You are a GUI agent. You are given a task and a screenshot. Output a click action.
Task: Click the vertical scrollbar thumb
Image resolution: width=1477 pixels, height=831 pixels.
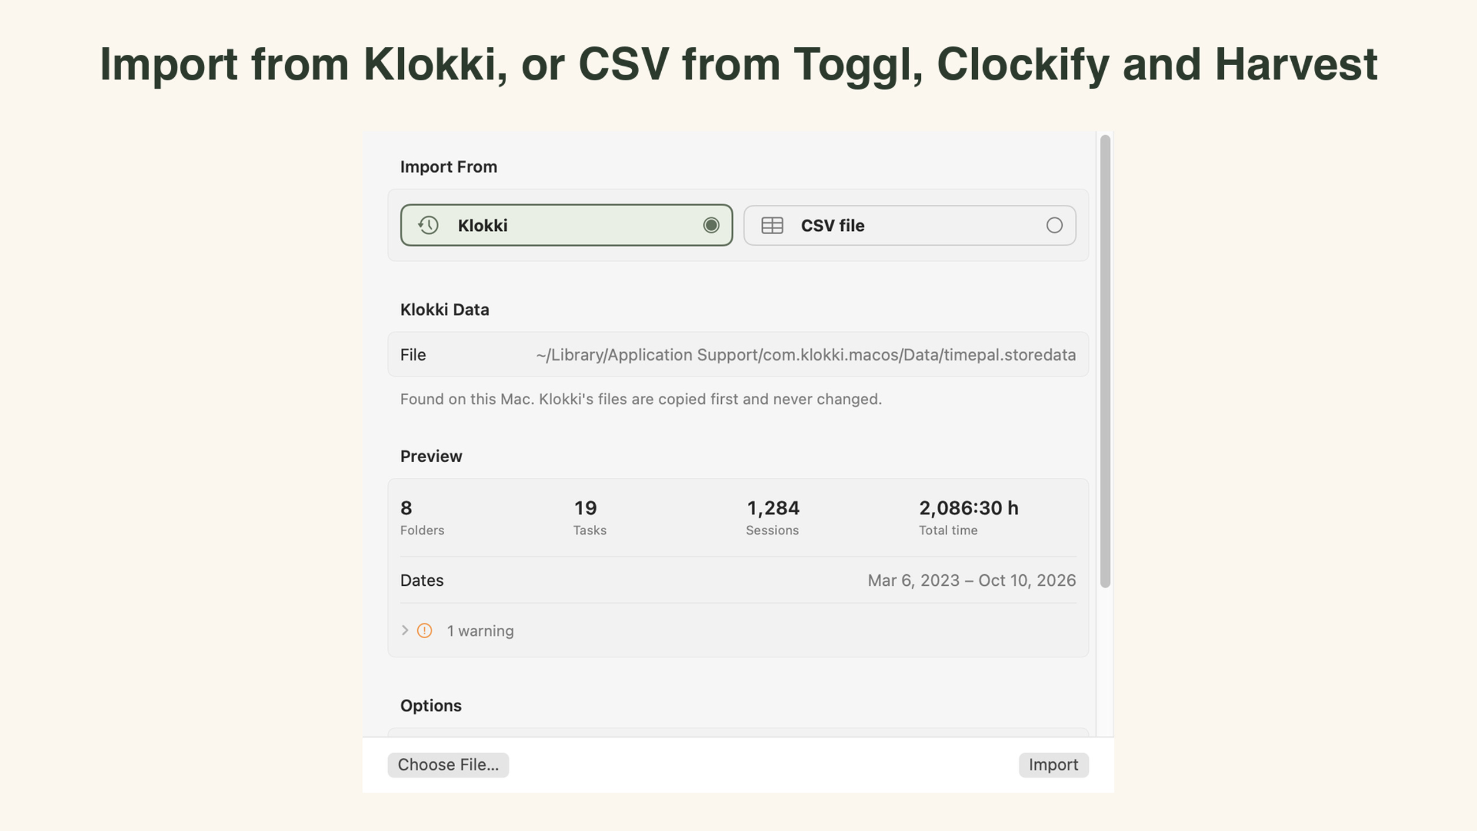1105,361
